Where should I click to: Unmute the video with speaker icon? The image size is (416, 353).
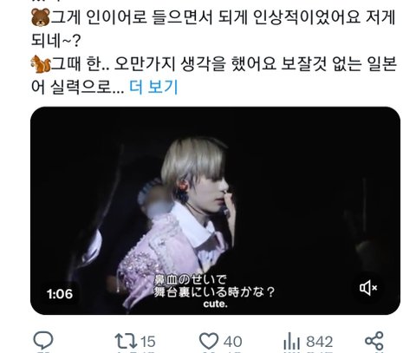(x=368, y=288)
